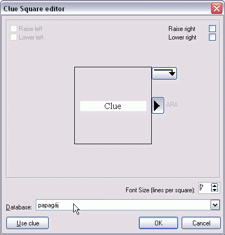Click the greyed ARA answer label
Viewport: 225px width, 235px height.
pos(172,105)
